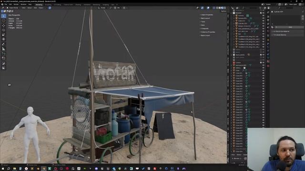Open the Texture properties tab
Image resolution: width=305 pixels, height=171 pixels.
(268, 66)
